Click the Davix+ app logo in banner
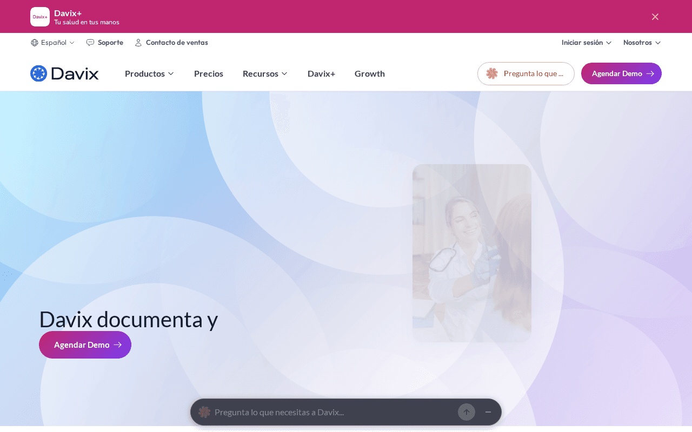This screenshot has height=432, width=692. tap(40, 17)
